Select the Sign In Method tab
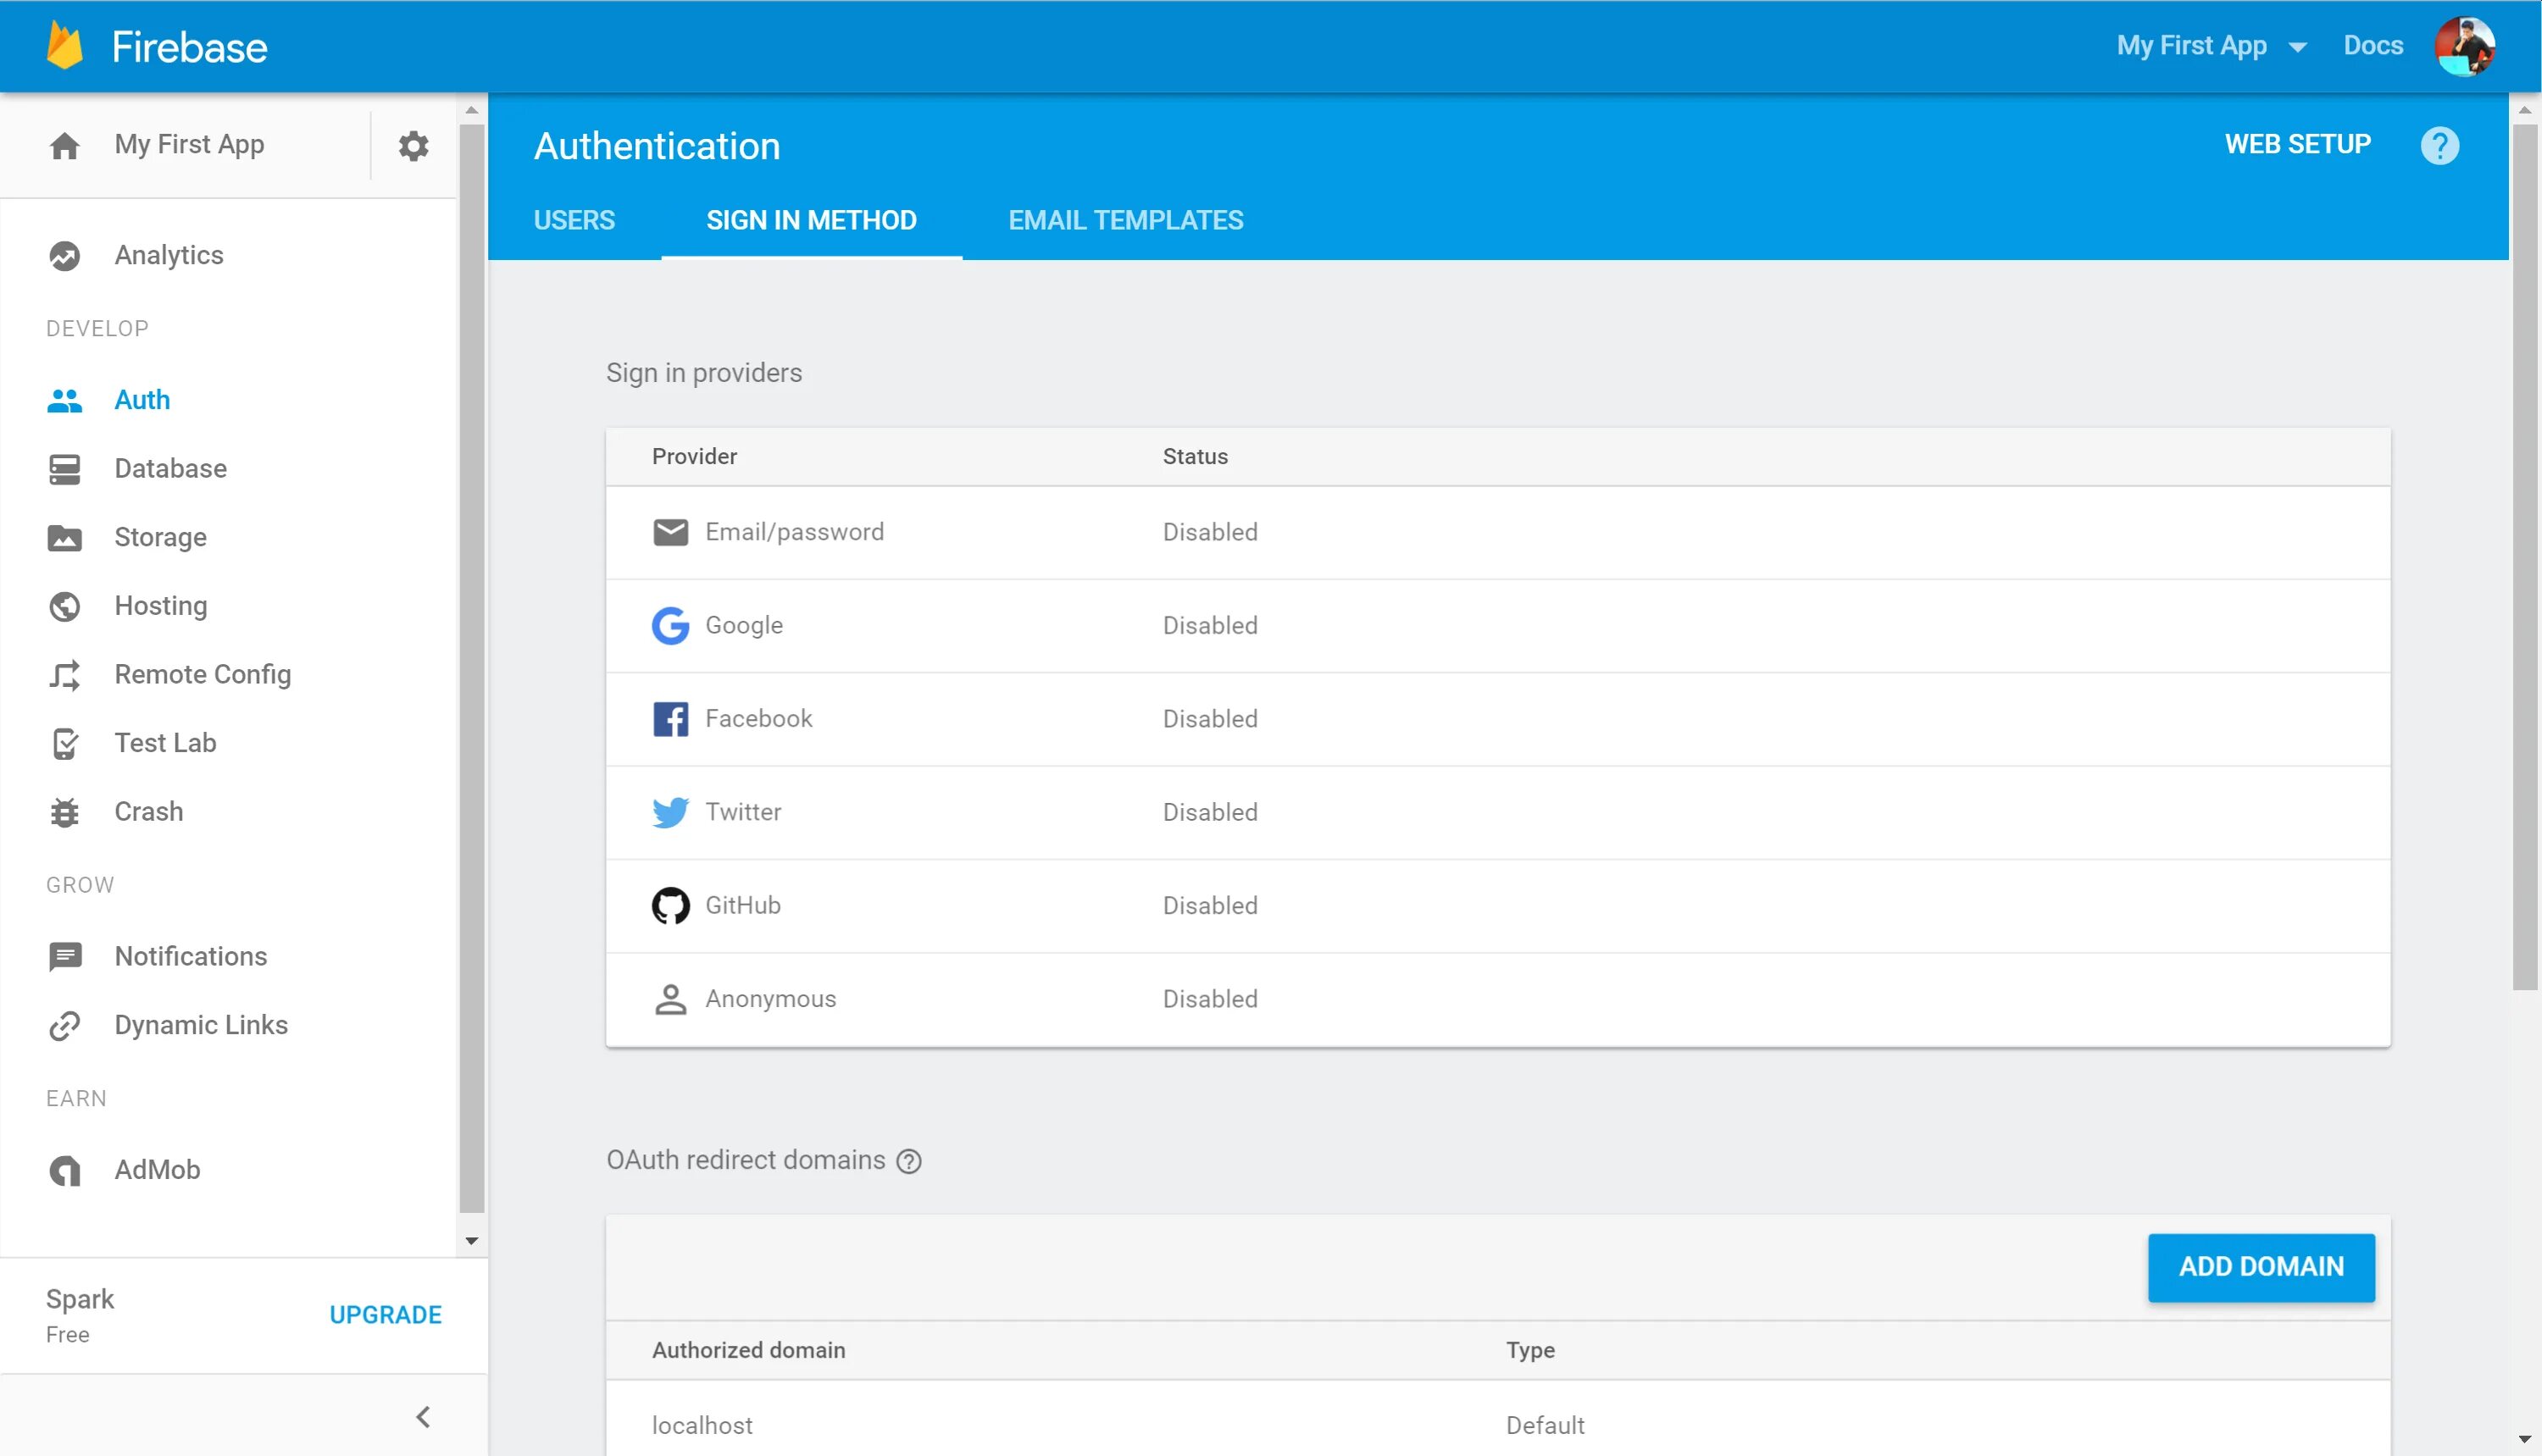 point(811,220)
